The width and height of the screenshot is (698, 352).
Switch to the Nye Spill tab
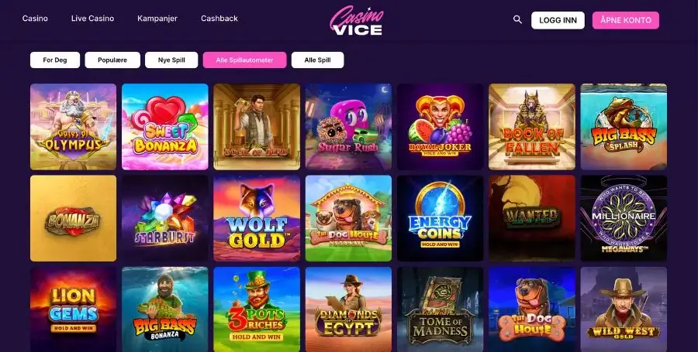[171, 60]
